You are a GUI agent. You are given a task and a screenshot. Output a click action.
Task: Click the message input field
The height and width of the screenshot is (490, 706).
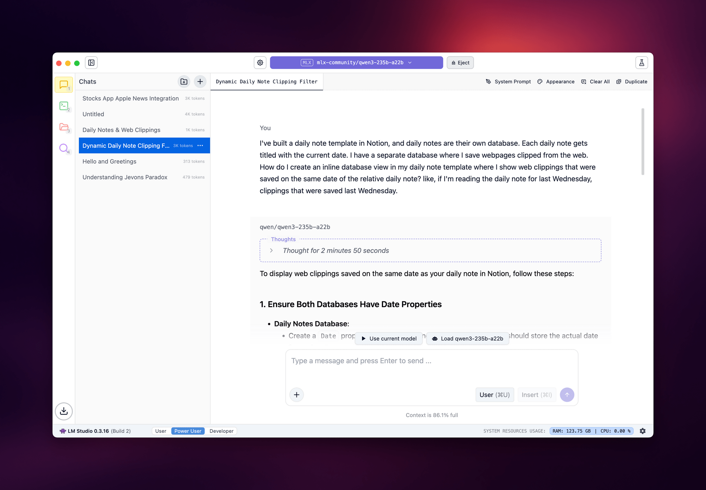(x=432, y=367)
